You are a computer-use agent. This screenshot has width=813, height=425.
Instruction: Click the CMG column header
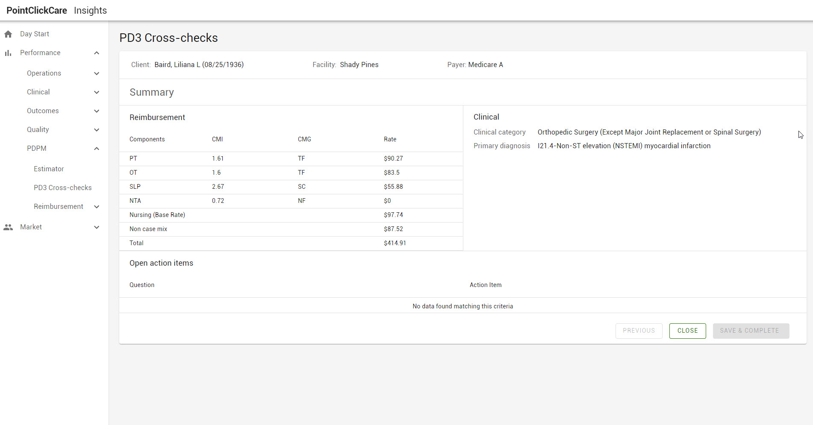(x=304, y=139)
